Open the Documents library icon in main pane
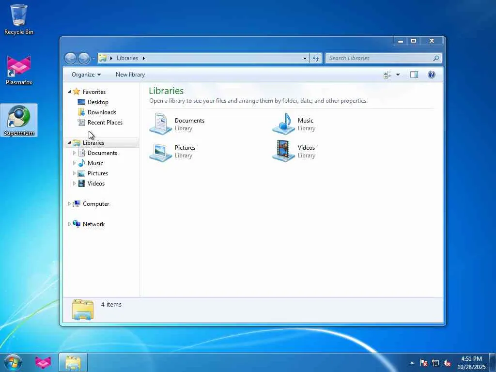496x372 pixels. click(x=161, y=124)
